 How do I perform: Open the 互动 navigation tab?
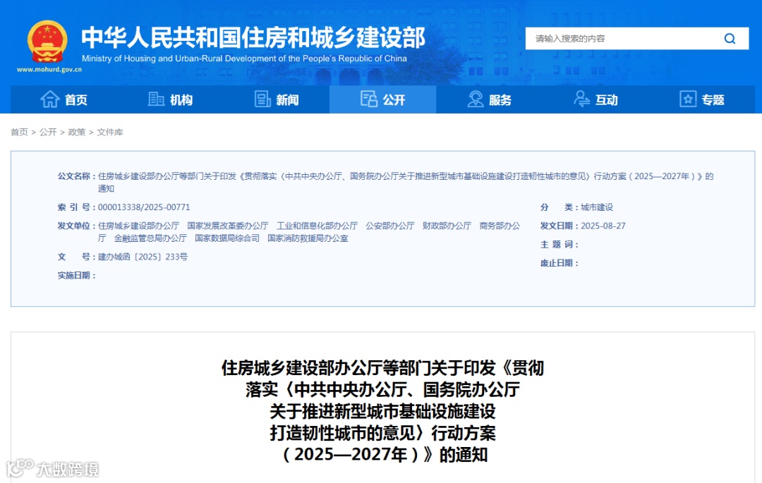[595, 99]
